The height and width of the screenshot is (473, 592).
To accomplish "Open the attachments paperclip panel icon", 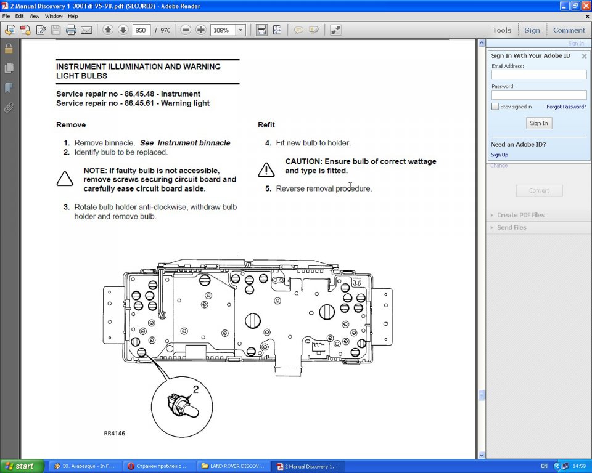I will 9,108.
